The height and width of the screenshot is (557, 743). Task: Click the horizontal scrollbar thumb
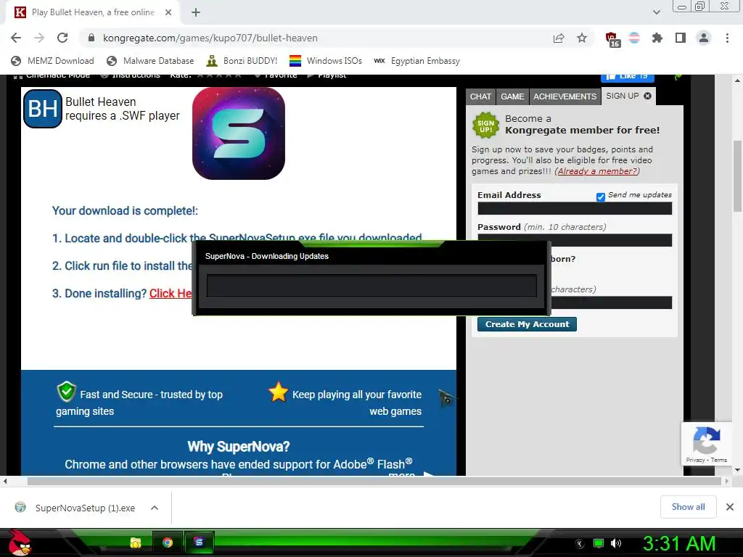[x=374, y=482]
